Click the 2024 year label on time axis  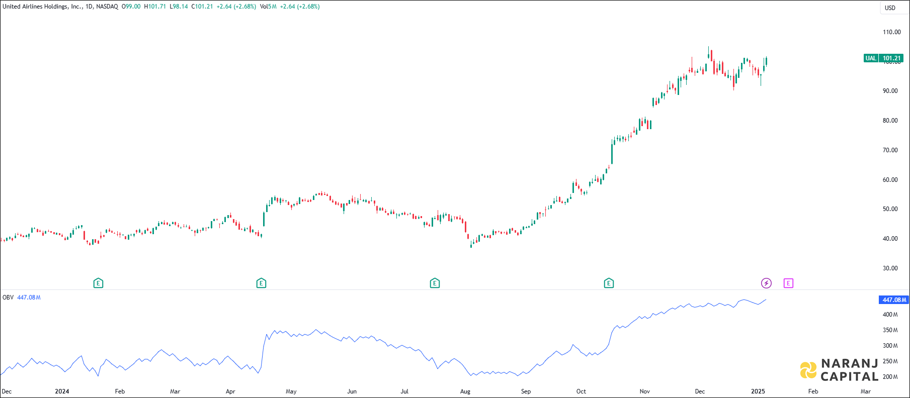62,391
